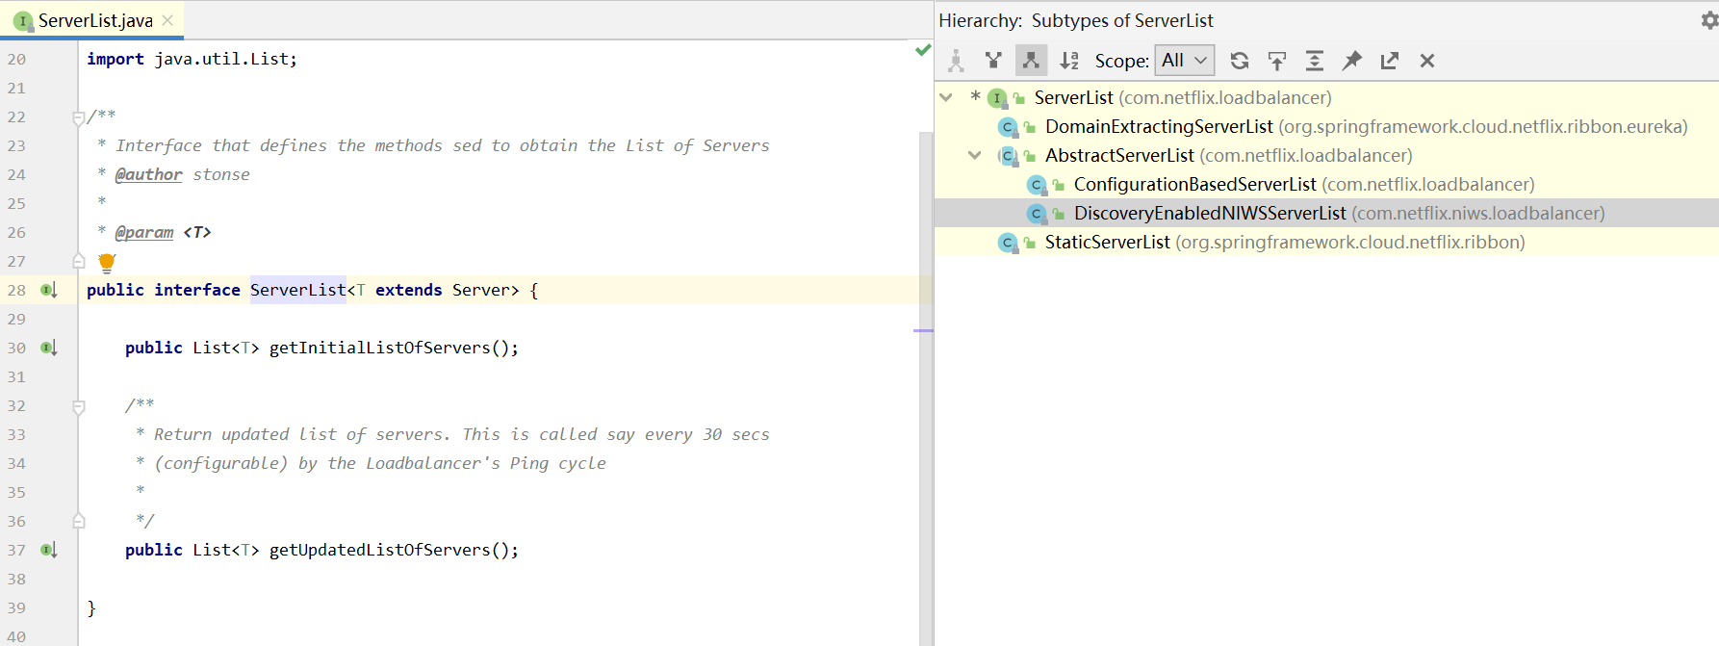Click class icon beside DomainExtractingServerList
This screenshot has height=646, width=1719.
[1008, 127]
